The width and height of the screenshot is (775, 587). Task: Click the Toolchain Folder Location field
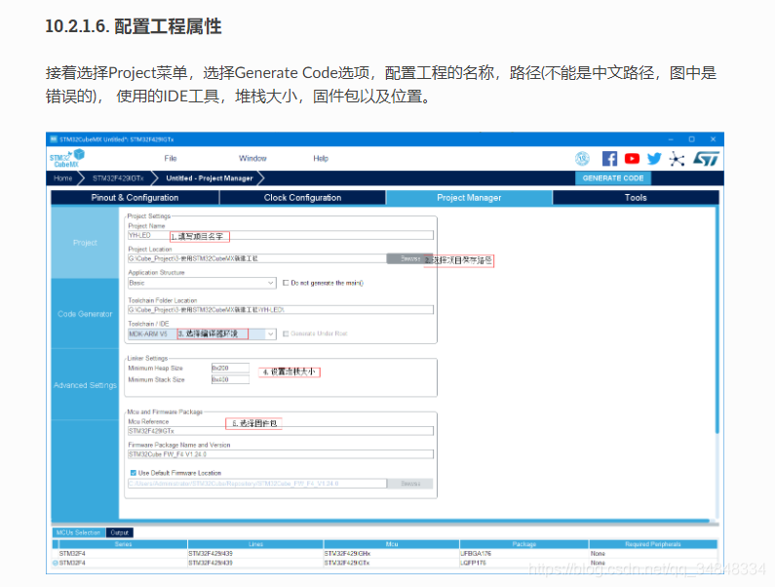pos(281,309)
